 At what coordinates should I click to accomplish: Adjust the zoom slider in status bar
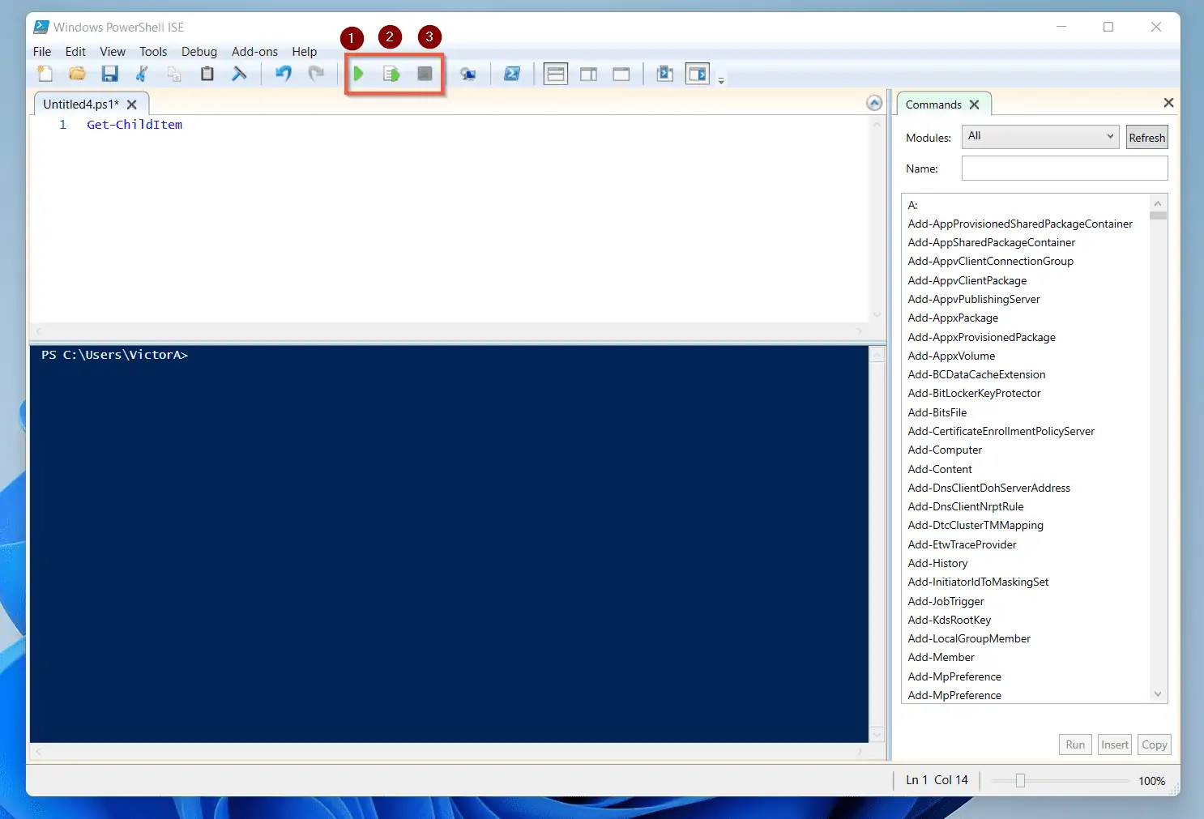[x=1020, y=781]
